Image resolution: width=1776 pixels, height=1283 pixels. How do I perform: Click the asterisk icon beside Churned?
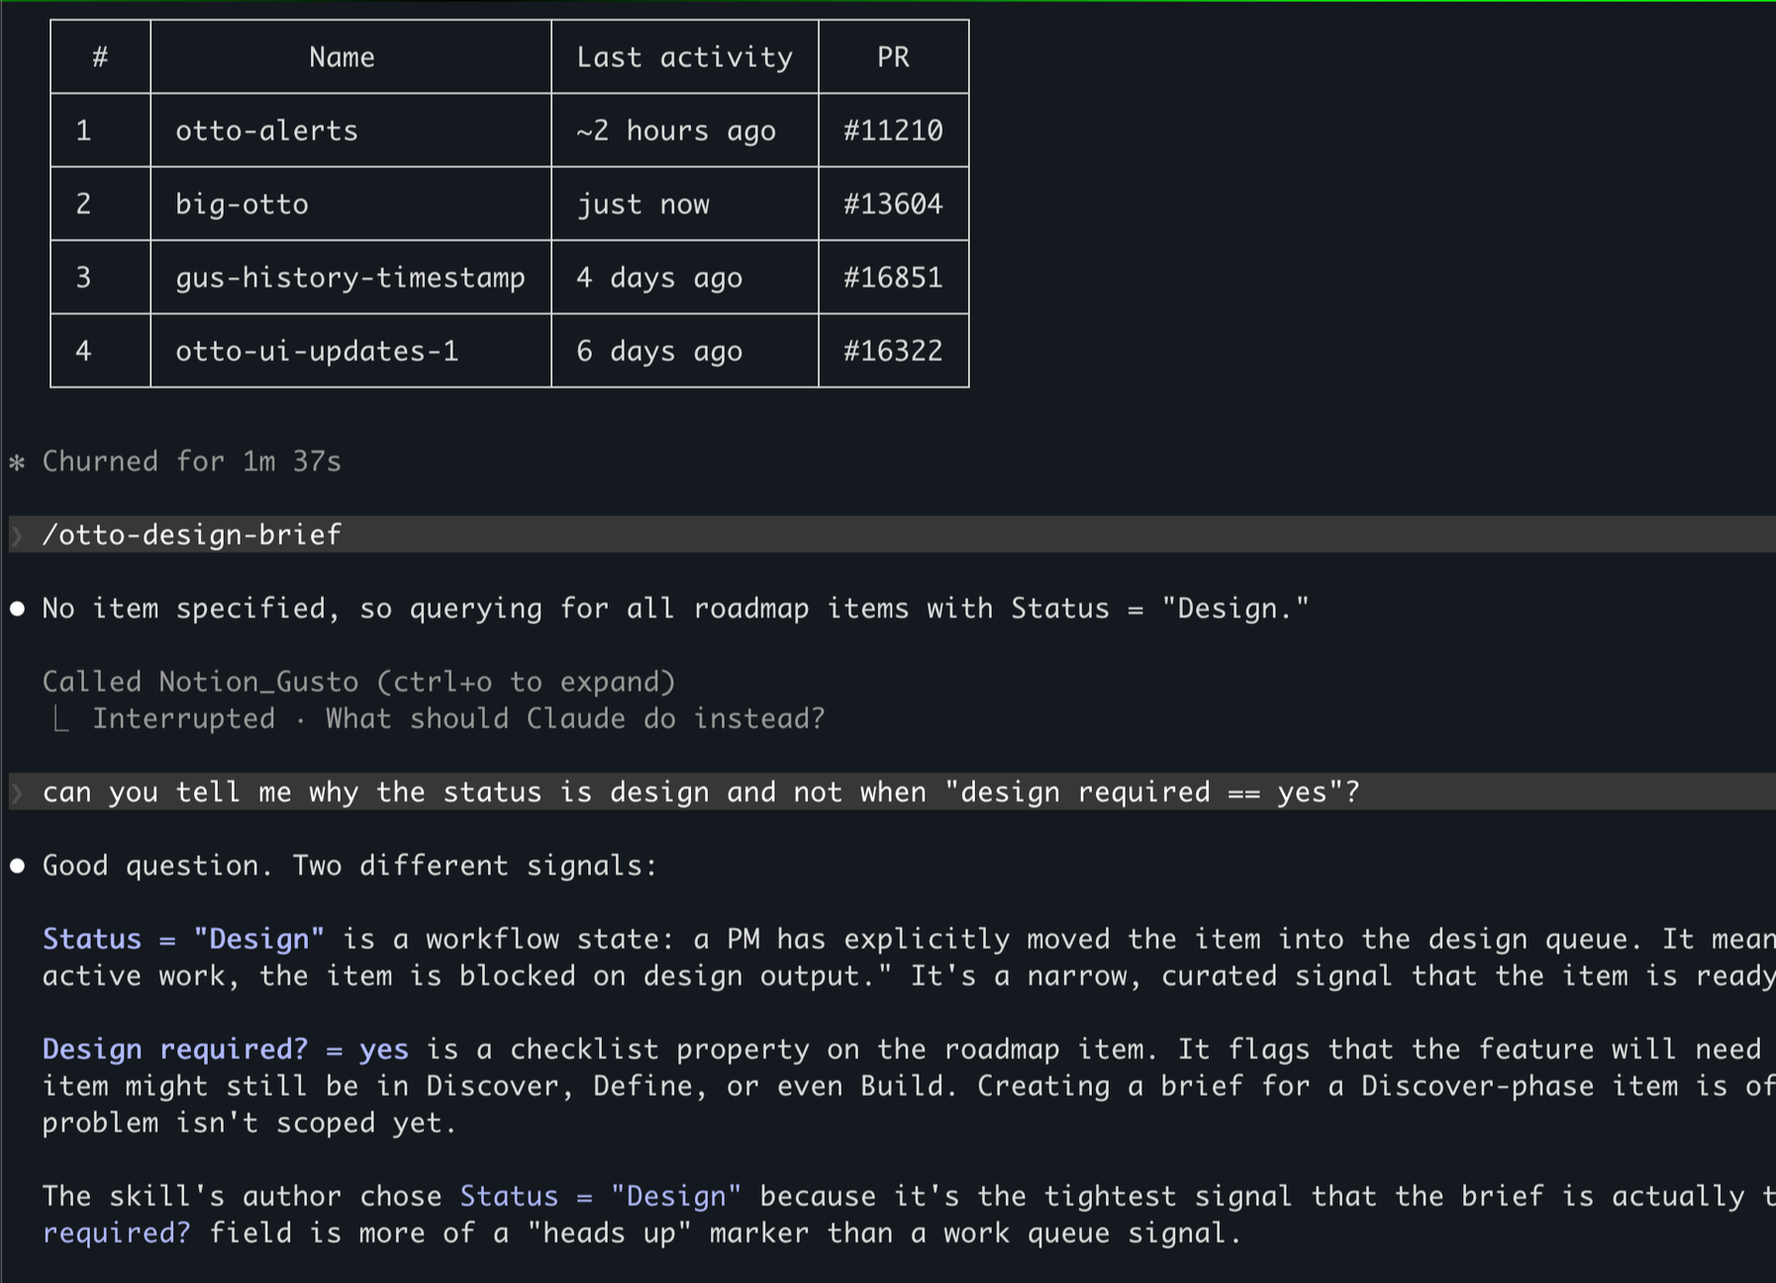(17, 462)
